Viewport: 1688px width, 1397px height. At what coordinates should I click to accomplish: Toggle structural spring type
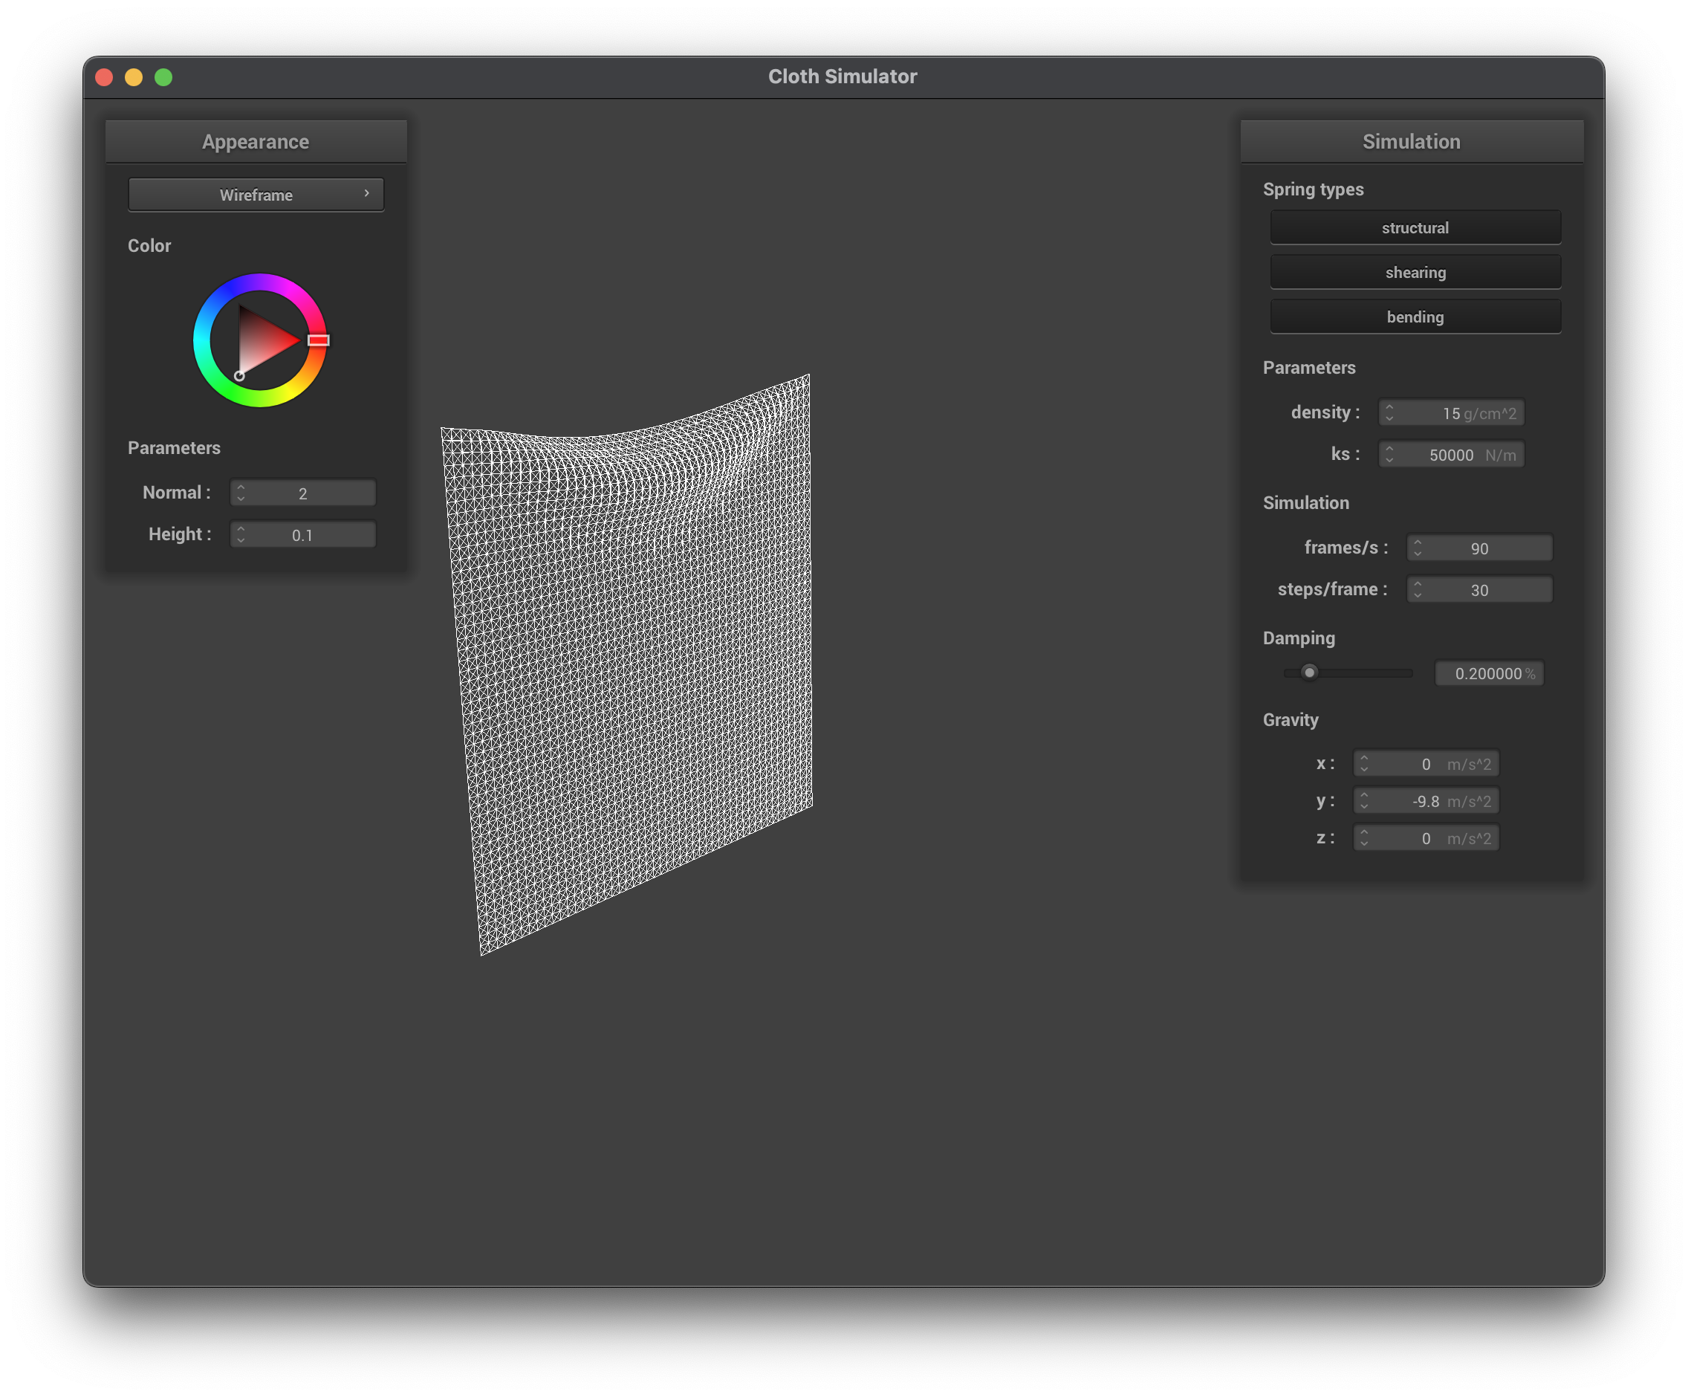coord(1415,227)
